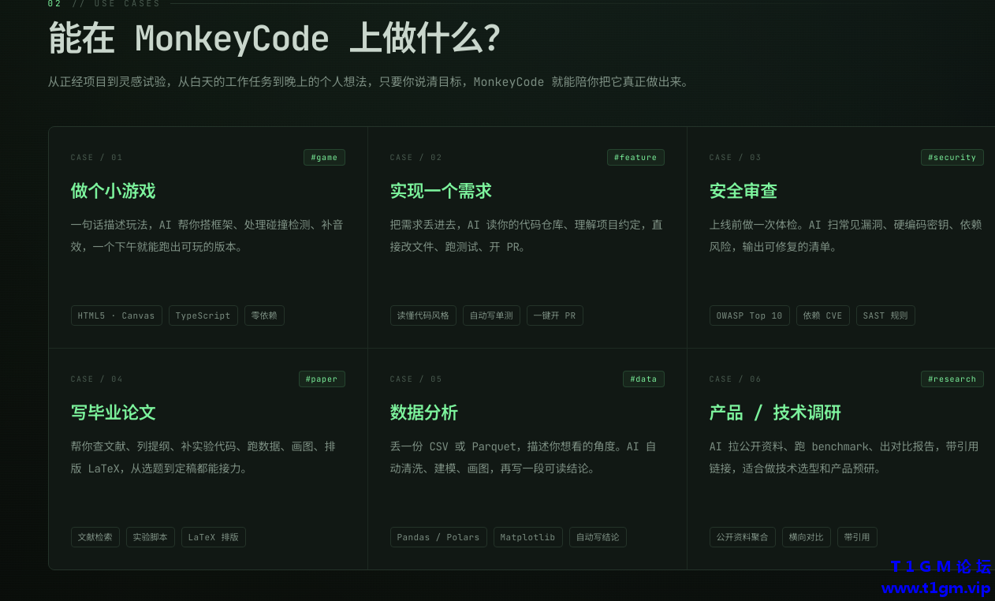Click the 写毕业论文 card description text

203,457
